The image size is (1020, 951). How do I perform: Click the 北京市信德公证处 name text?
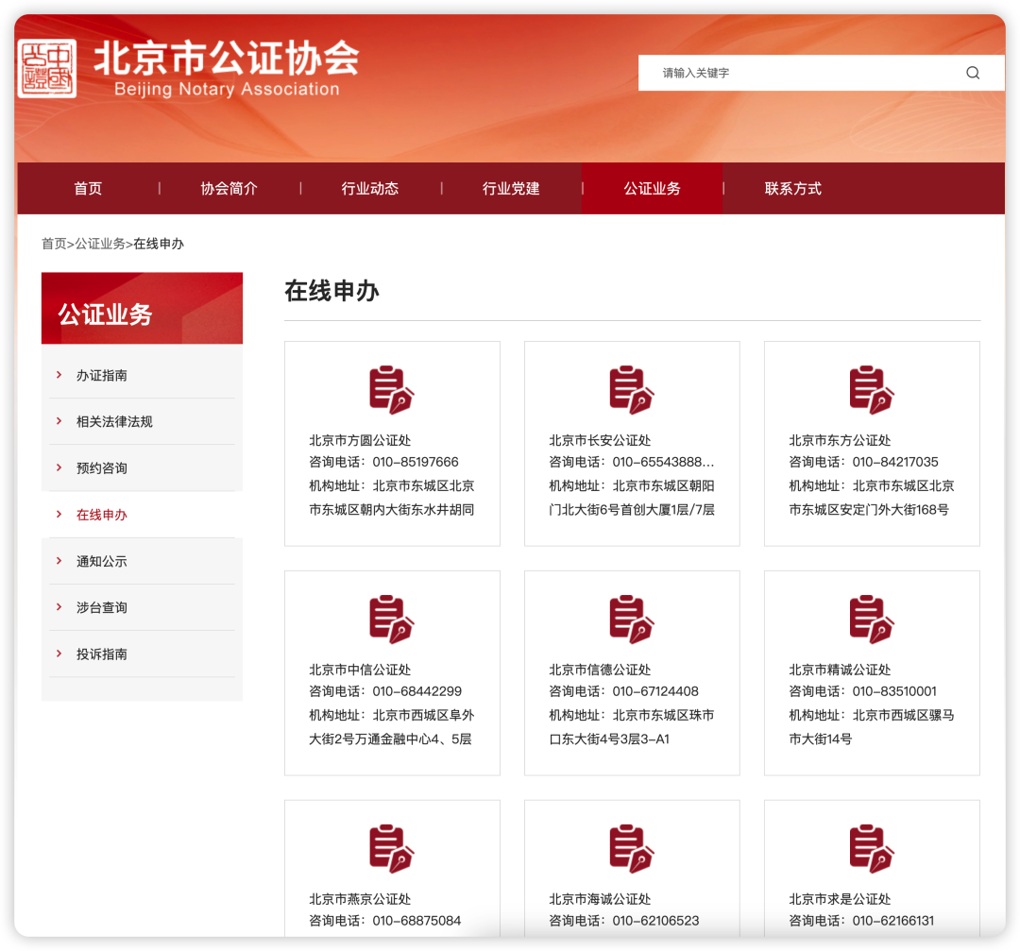(x=600, y=670)
